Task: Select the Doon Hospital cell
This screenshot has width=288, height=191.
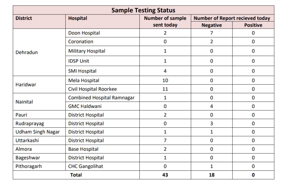Action: [x=84, y=33]
